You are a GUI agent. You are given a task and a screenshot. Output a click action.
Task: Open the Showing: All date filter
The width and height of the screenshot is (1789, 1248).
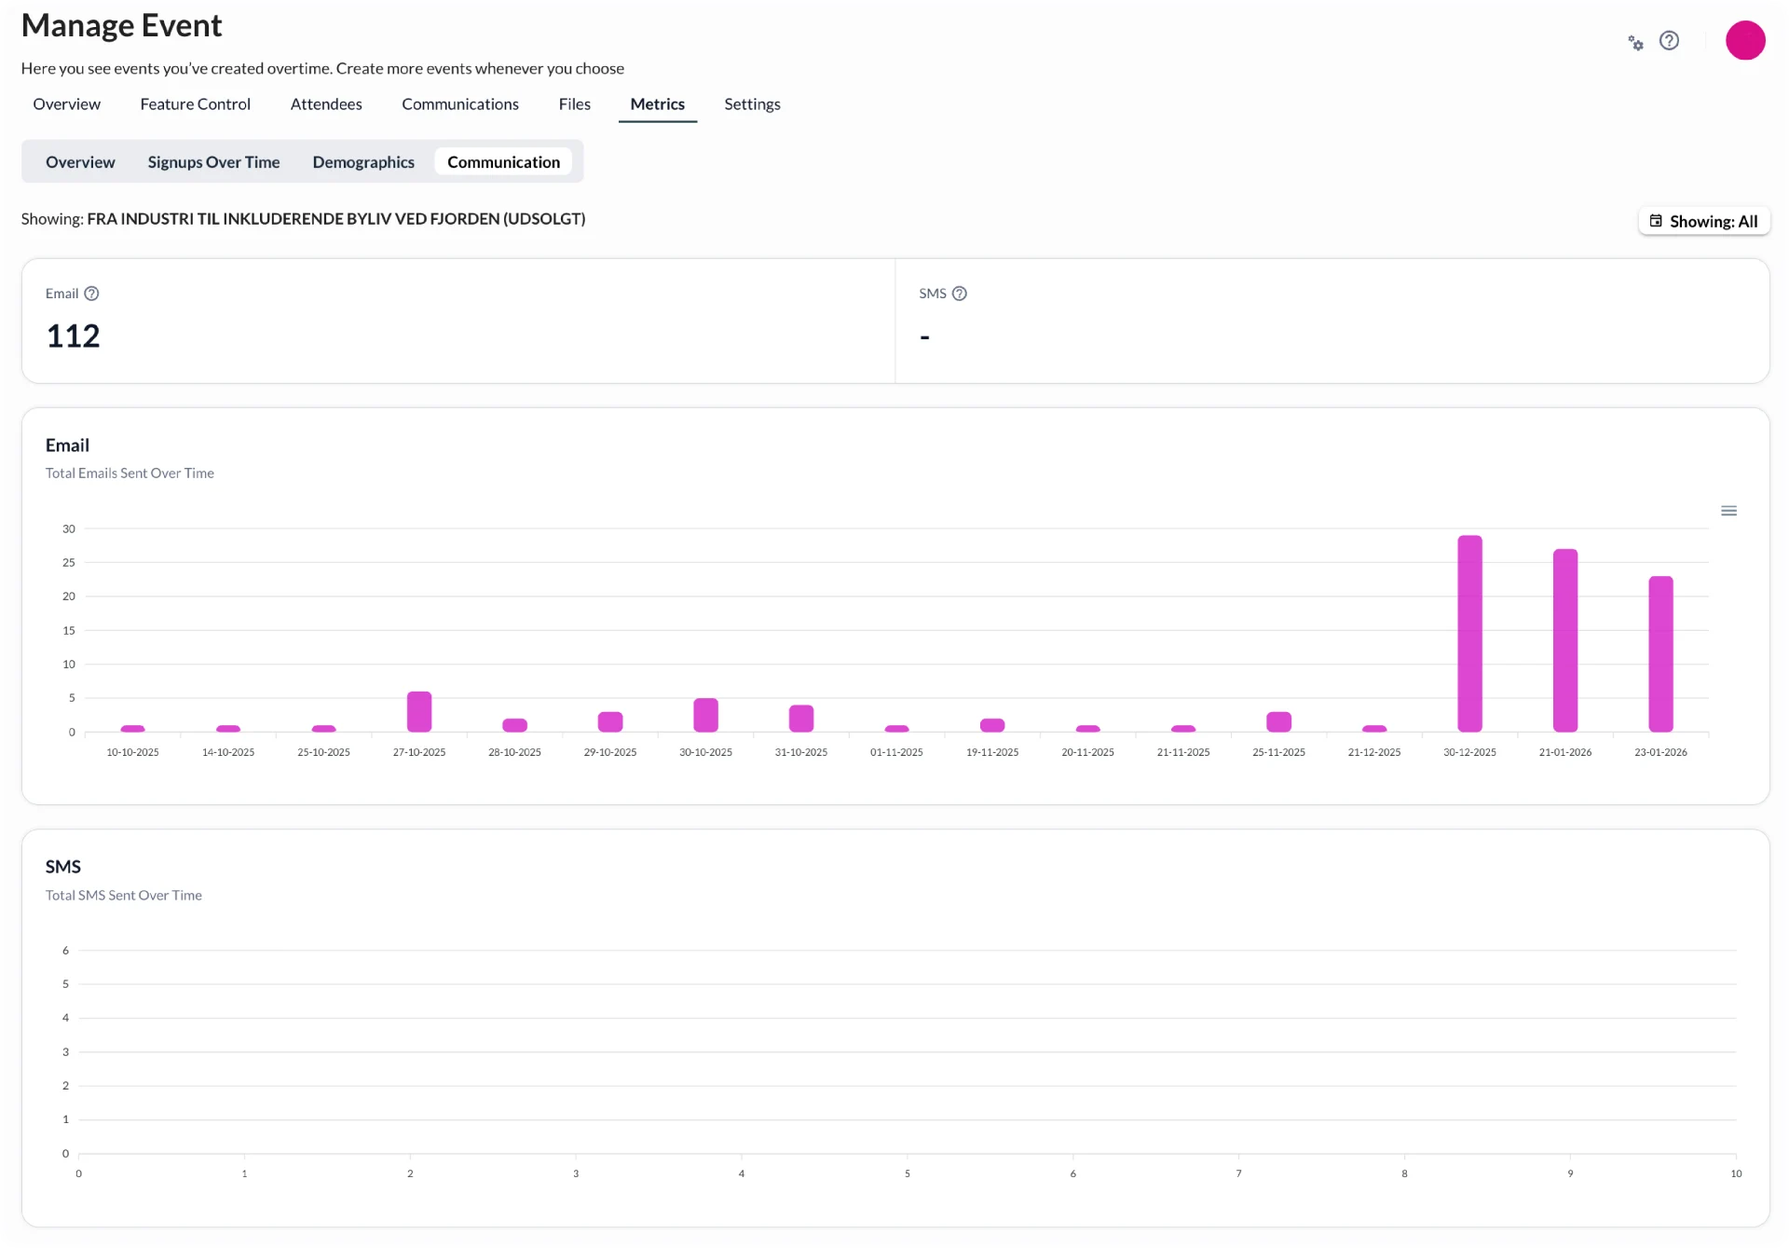[x=1704, y=221]
